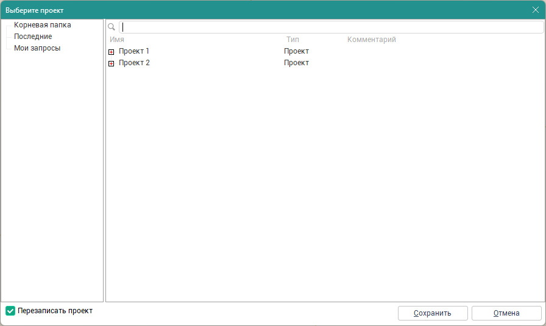
Task: Click the Комментарий column header
Action: tap(371, 40)
